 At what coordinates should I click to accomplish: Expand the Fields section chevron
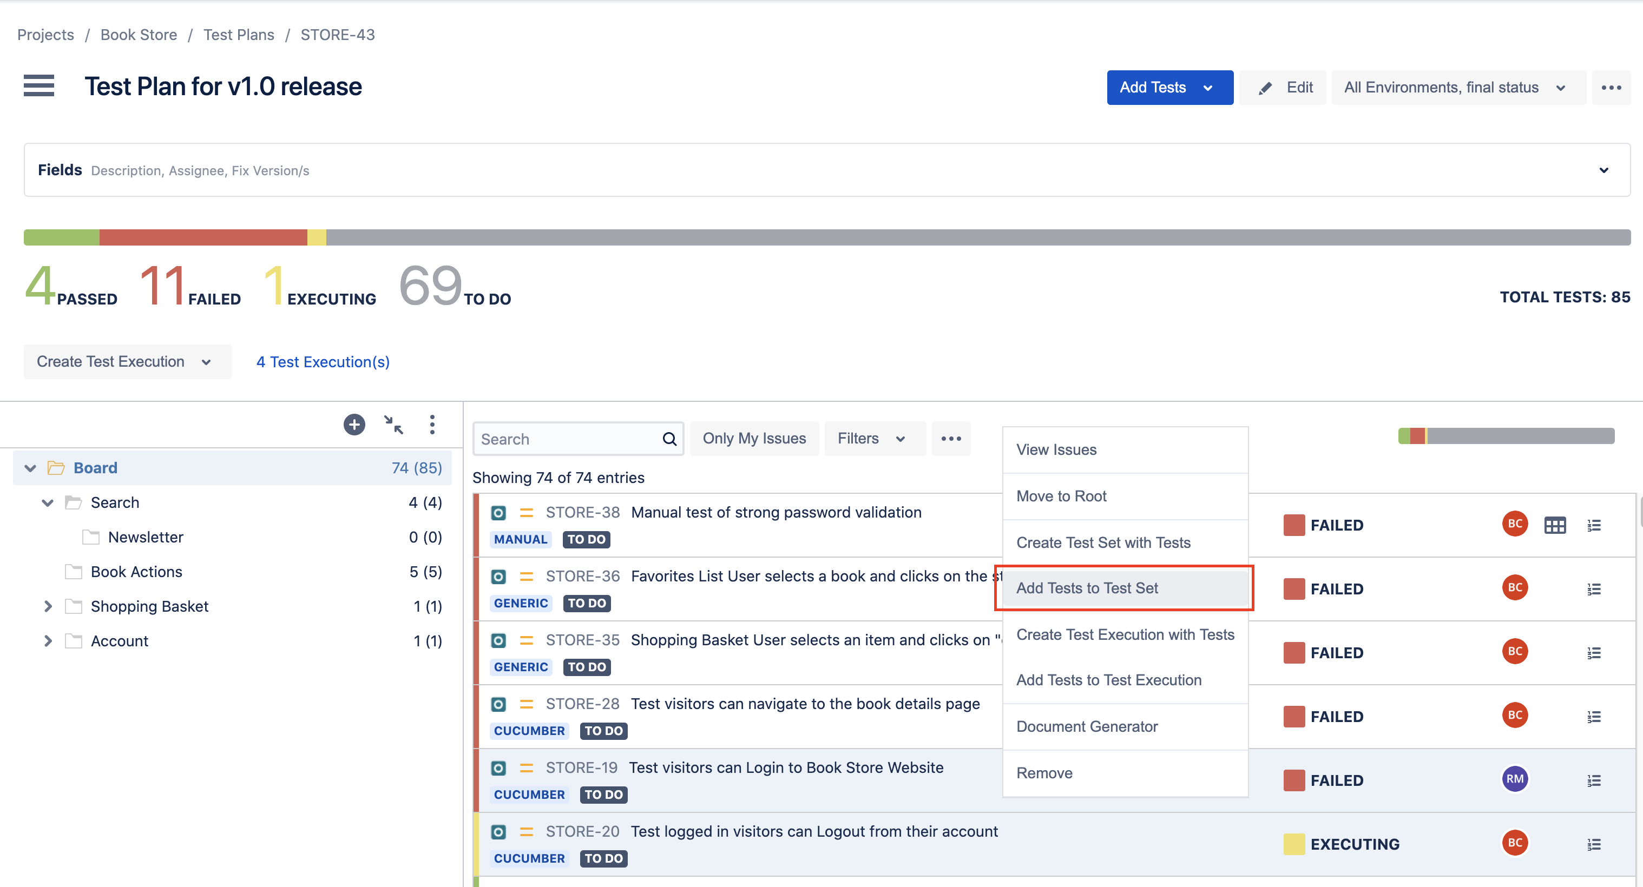(x=1603, y=170)
